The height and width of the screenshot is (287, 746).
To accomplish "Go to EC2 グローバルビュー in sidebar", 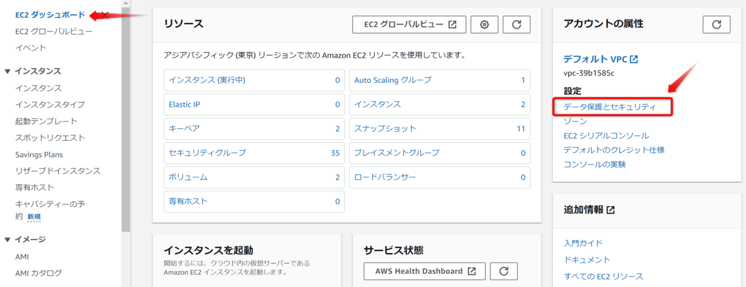I will click(x=54, y=31).
